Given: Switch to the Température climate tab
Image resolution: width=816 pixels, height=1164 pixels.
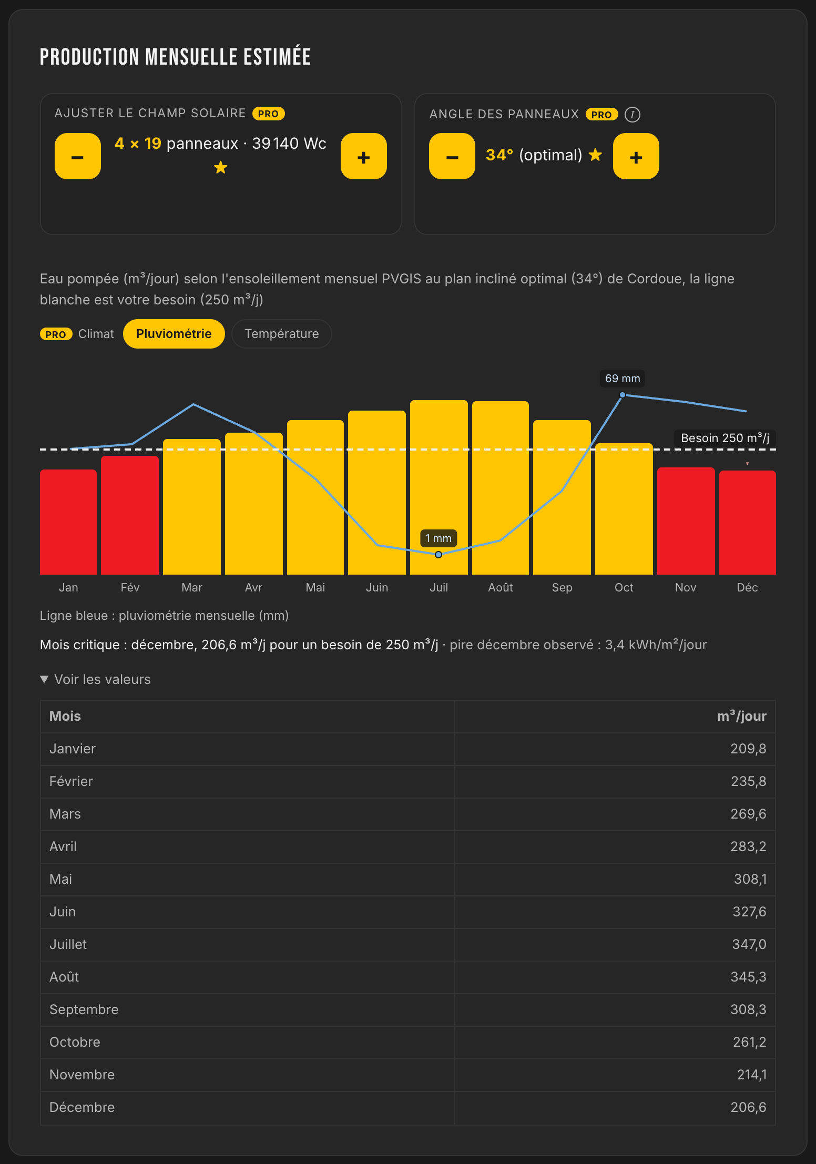Looking at the screenshot, I should tap(282, 334).
